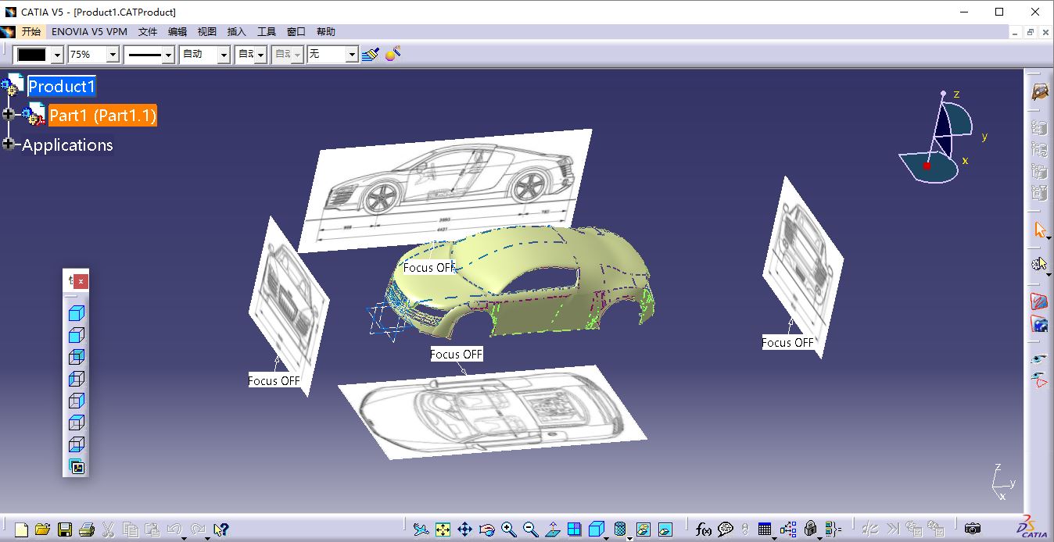Click the blue cube Quick View icon

[597, 530]
